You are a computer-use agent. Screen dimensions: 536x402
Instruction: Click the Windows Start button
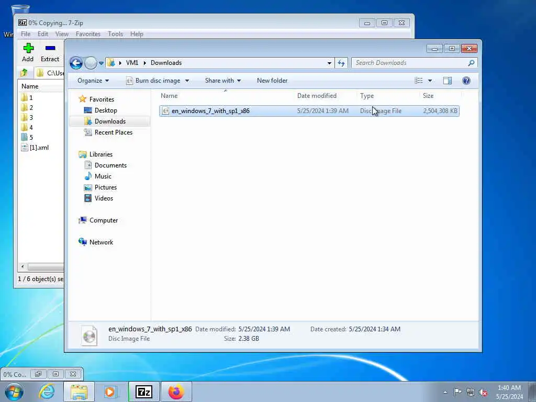click(14, 392)
